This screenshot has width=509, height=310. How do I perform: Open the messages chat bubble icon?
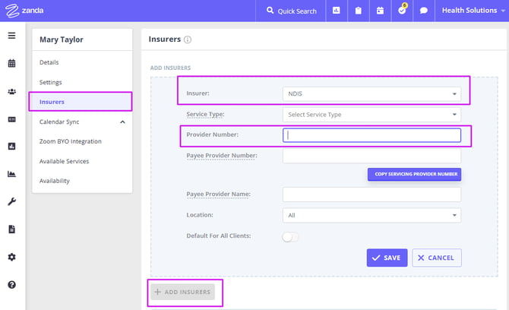click(424, 11)
